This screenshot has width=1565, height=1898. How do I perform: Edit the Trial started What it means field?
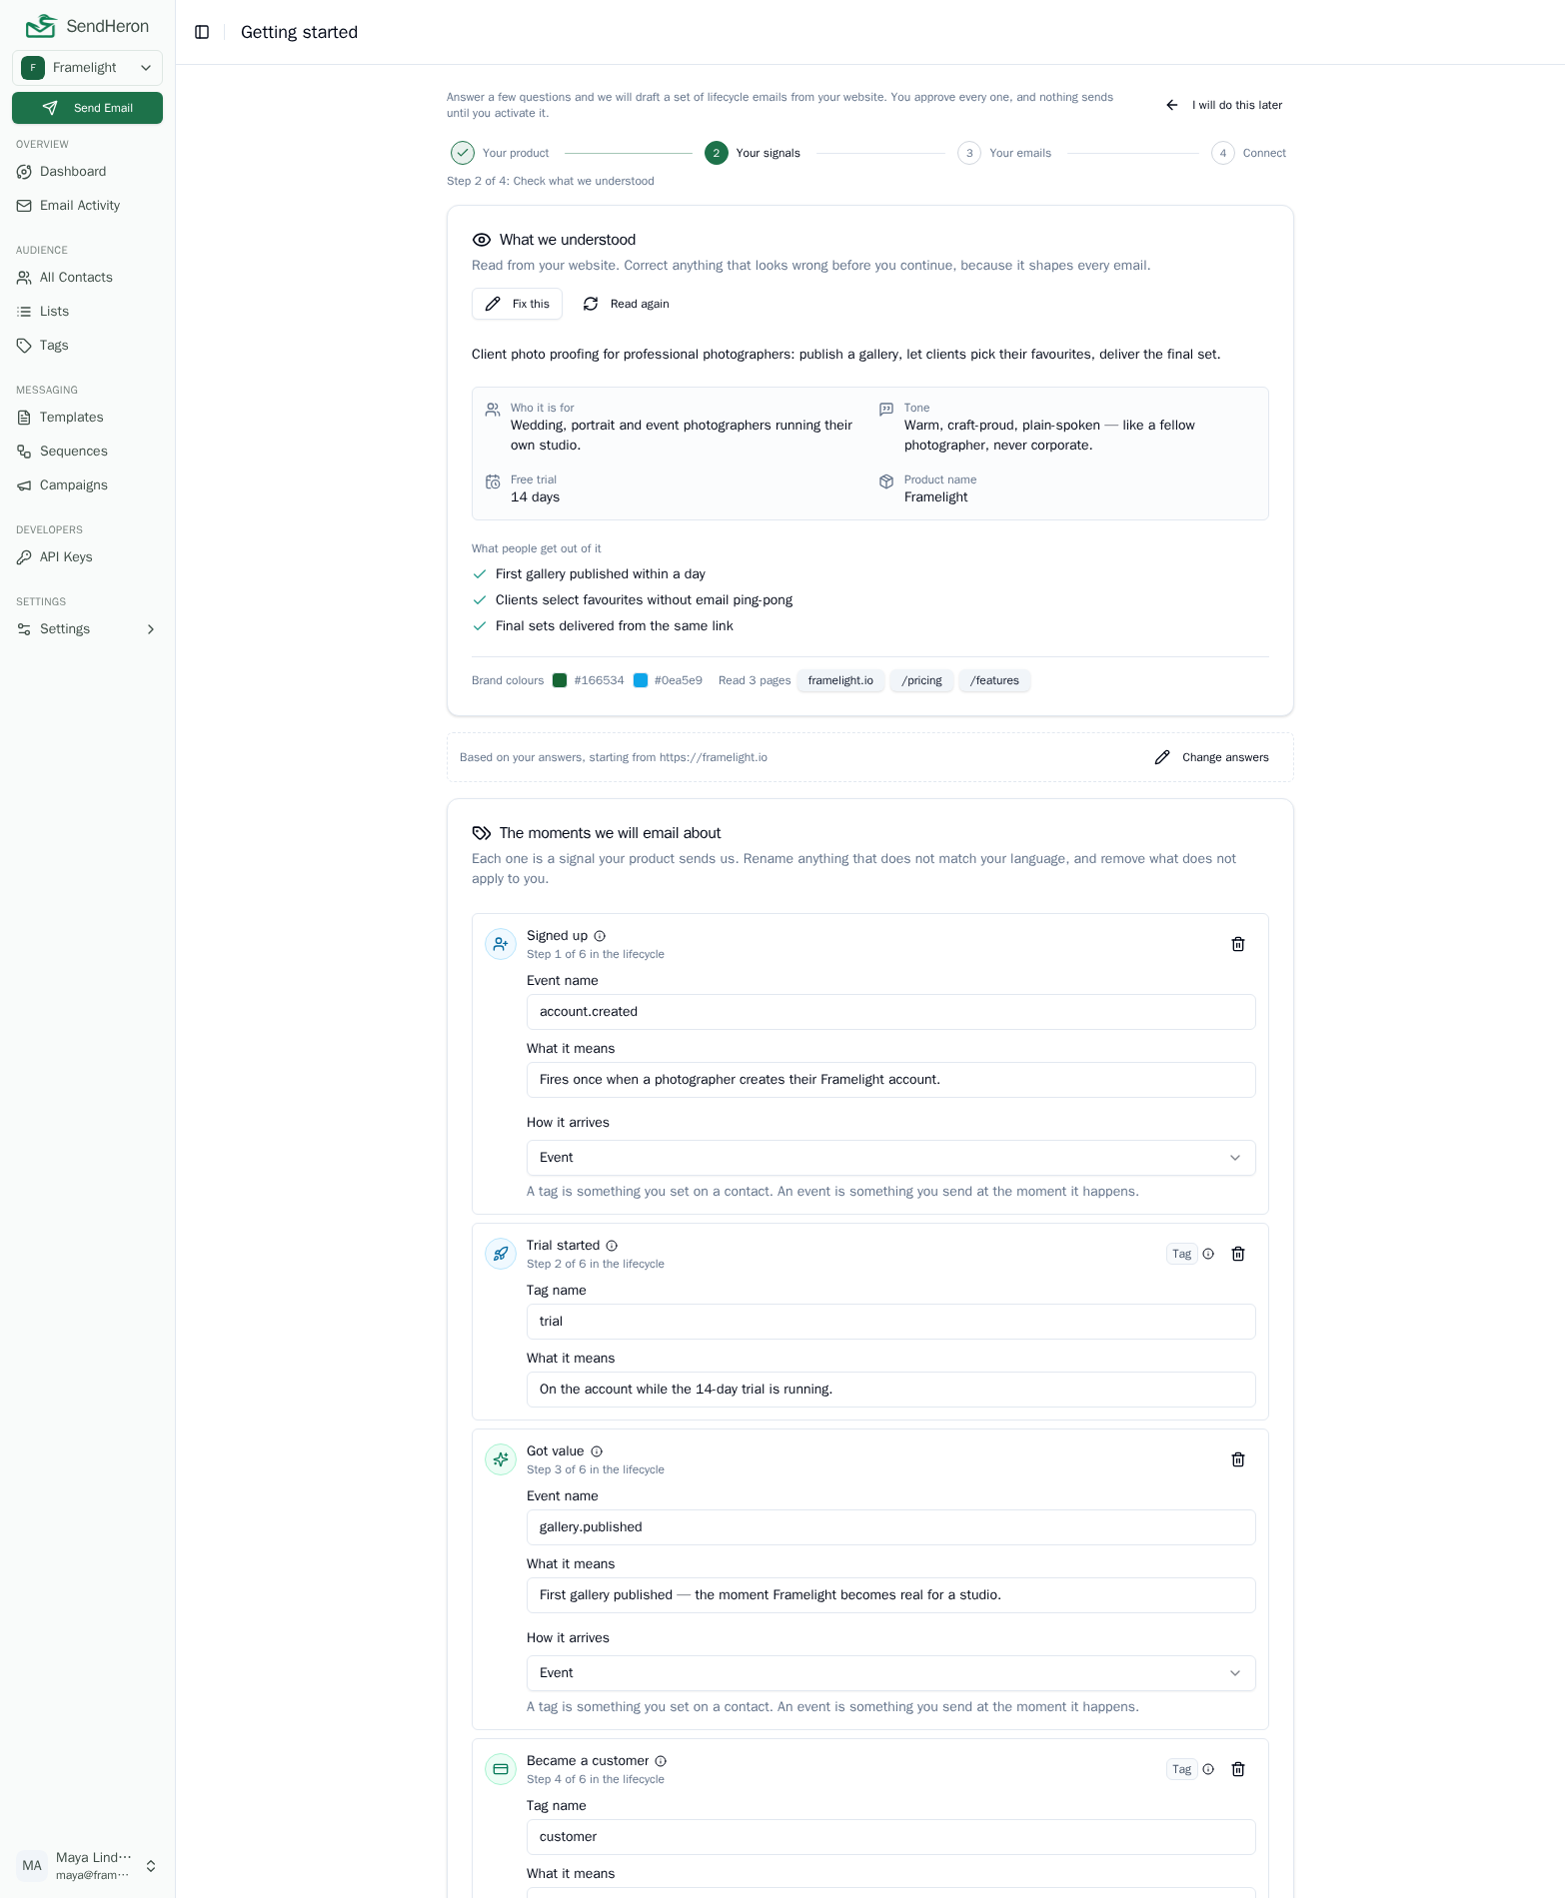pyautogui.click(x=890, y=1390)
